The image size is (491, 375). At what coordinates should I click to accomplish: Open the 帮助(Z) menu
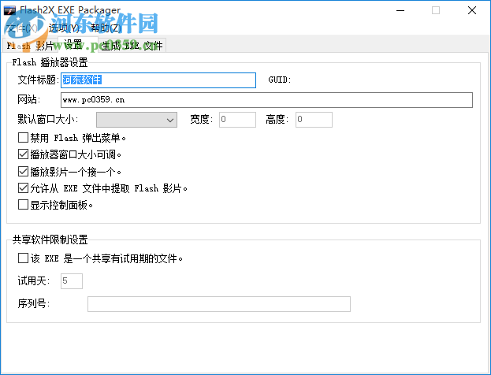[x=106, y=28]
